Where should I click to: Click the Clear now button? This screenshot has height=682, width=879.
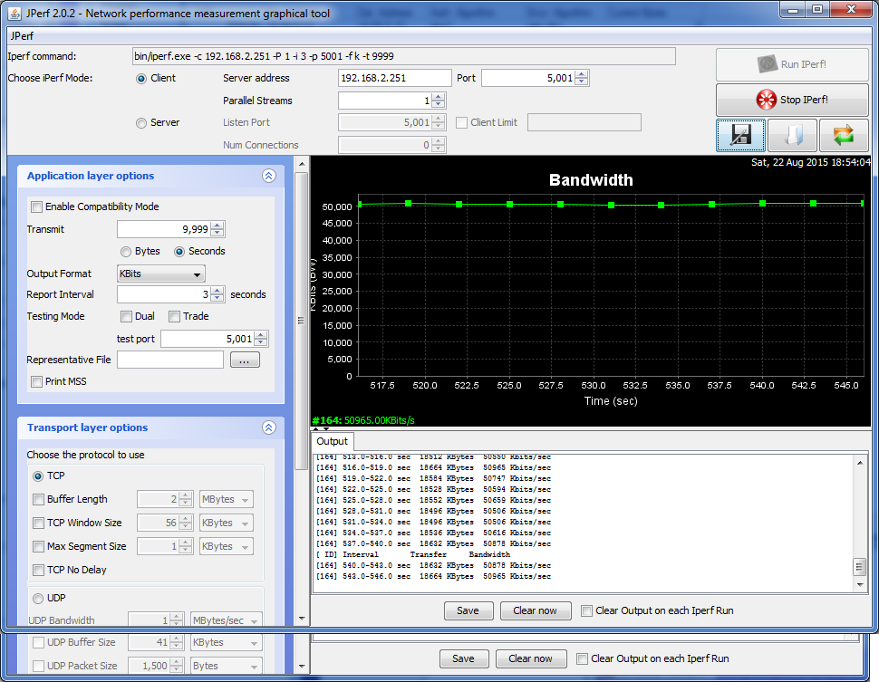[x=535, y=610]
